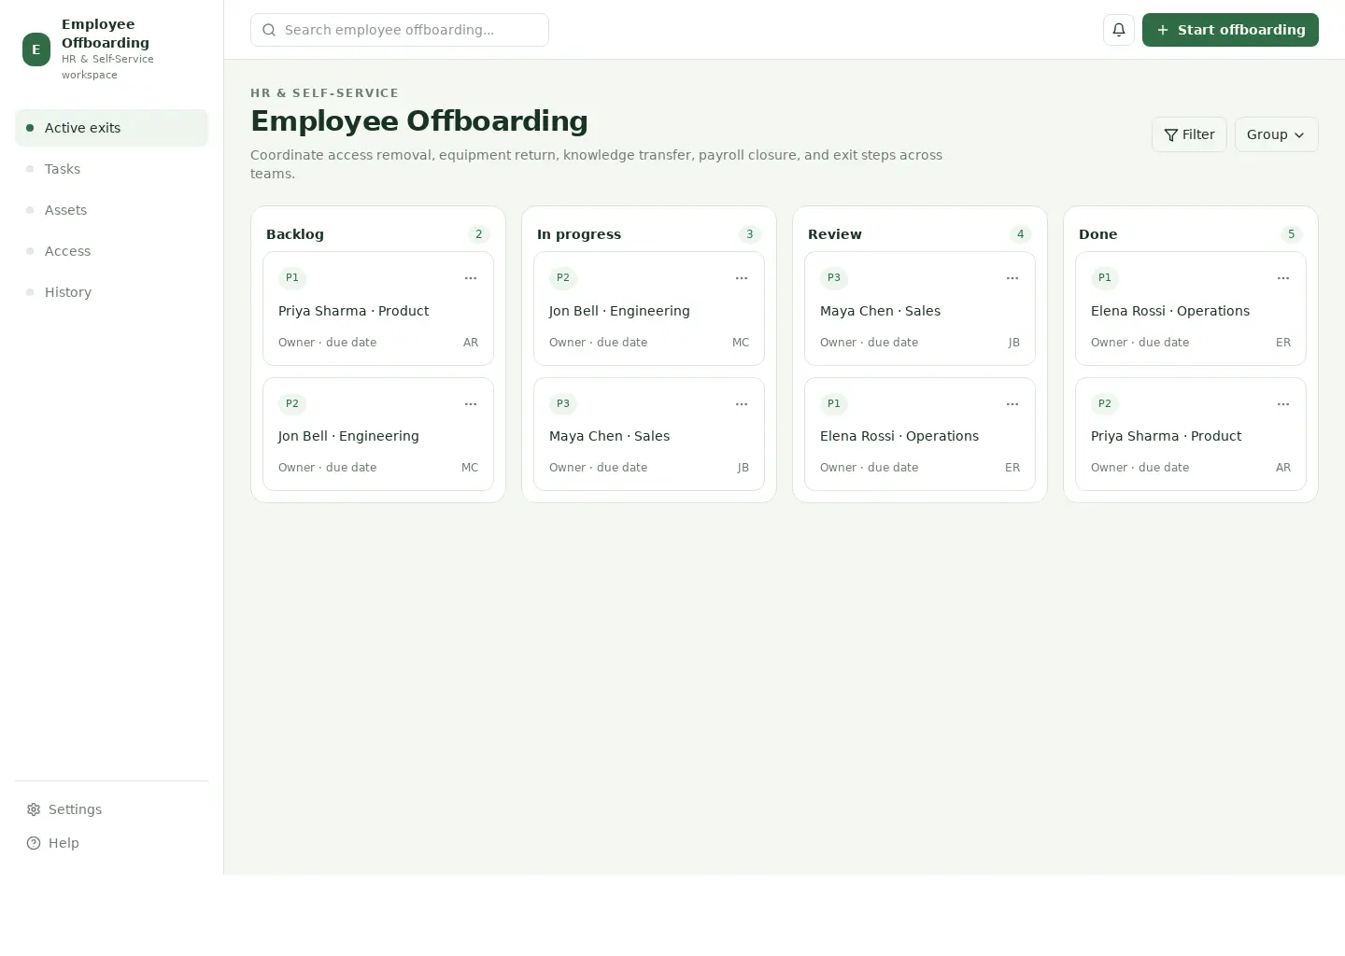Viewport: 1345px width, 956px height.
Task: Open more options for Elena Rossi in Review
Action: [x=1012, y=404]
